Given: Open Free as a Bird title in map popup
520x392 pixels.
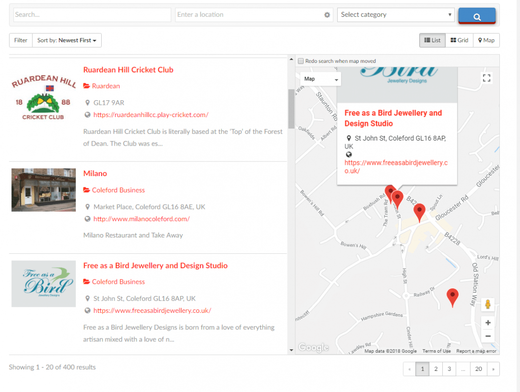Looking at the screenshot, I should pos(393,118).
